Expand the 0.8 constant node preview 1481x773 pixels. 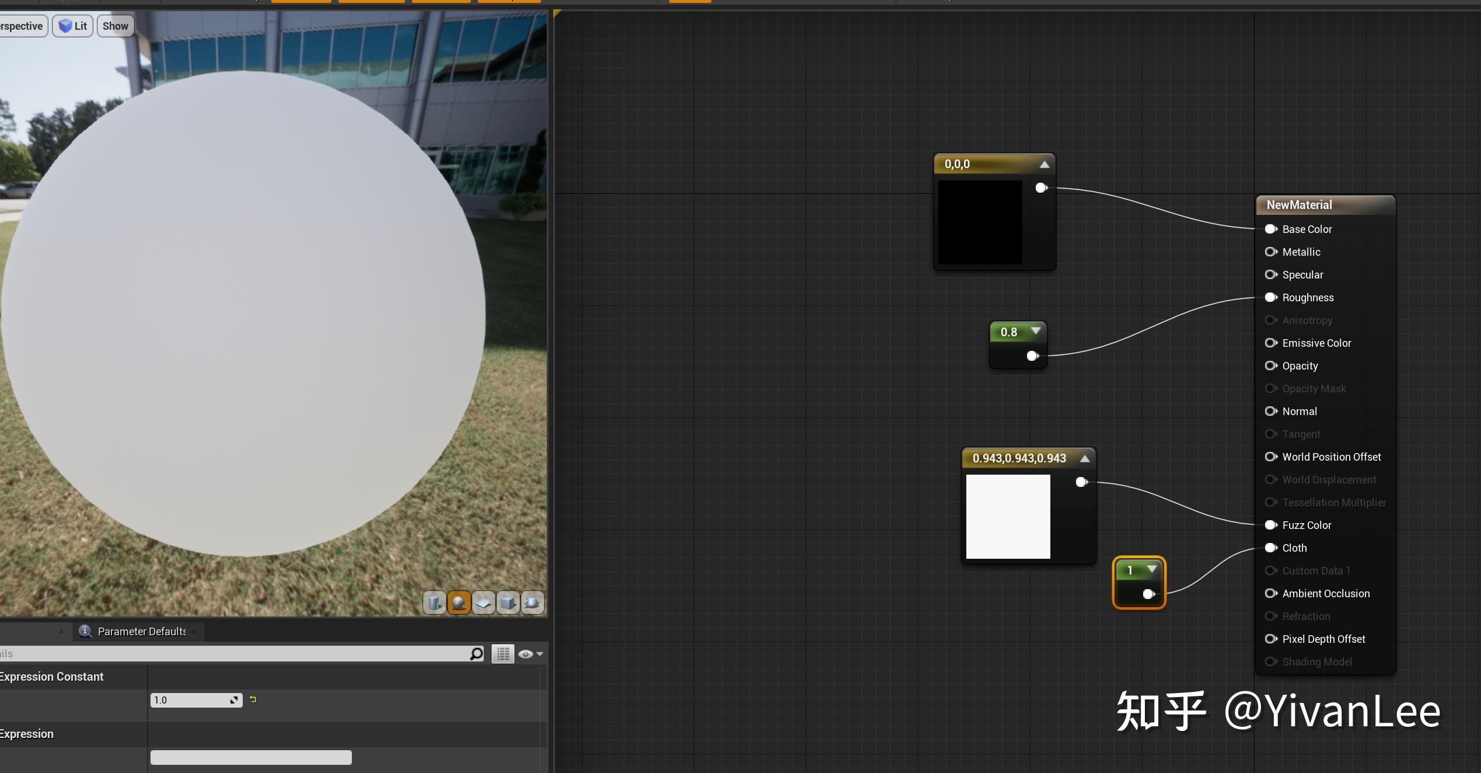[x=1036, y=331]
